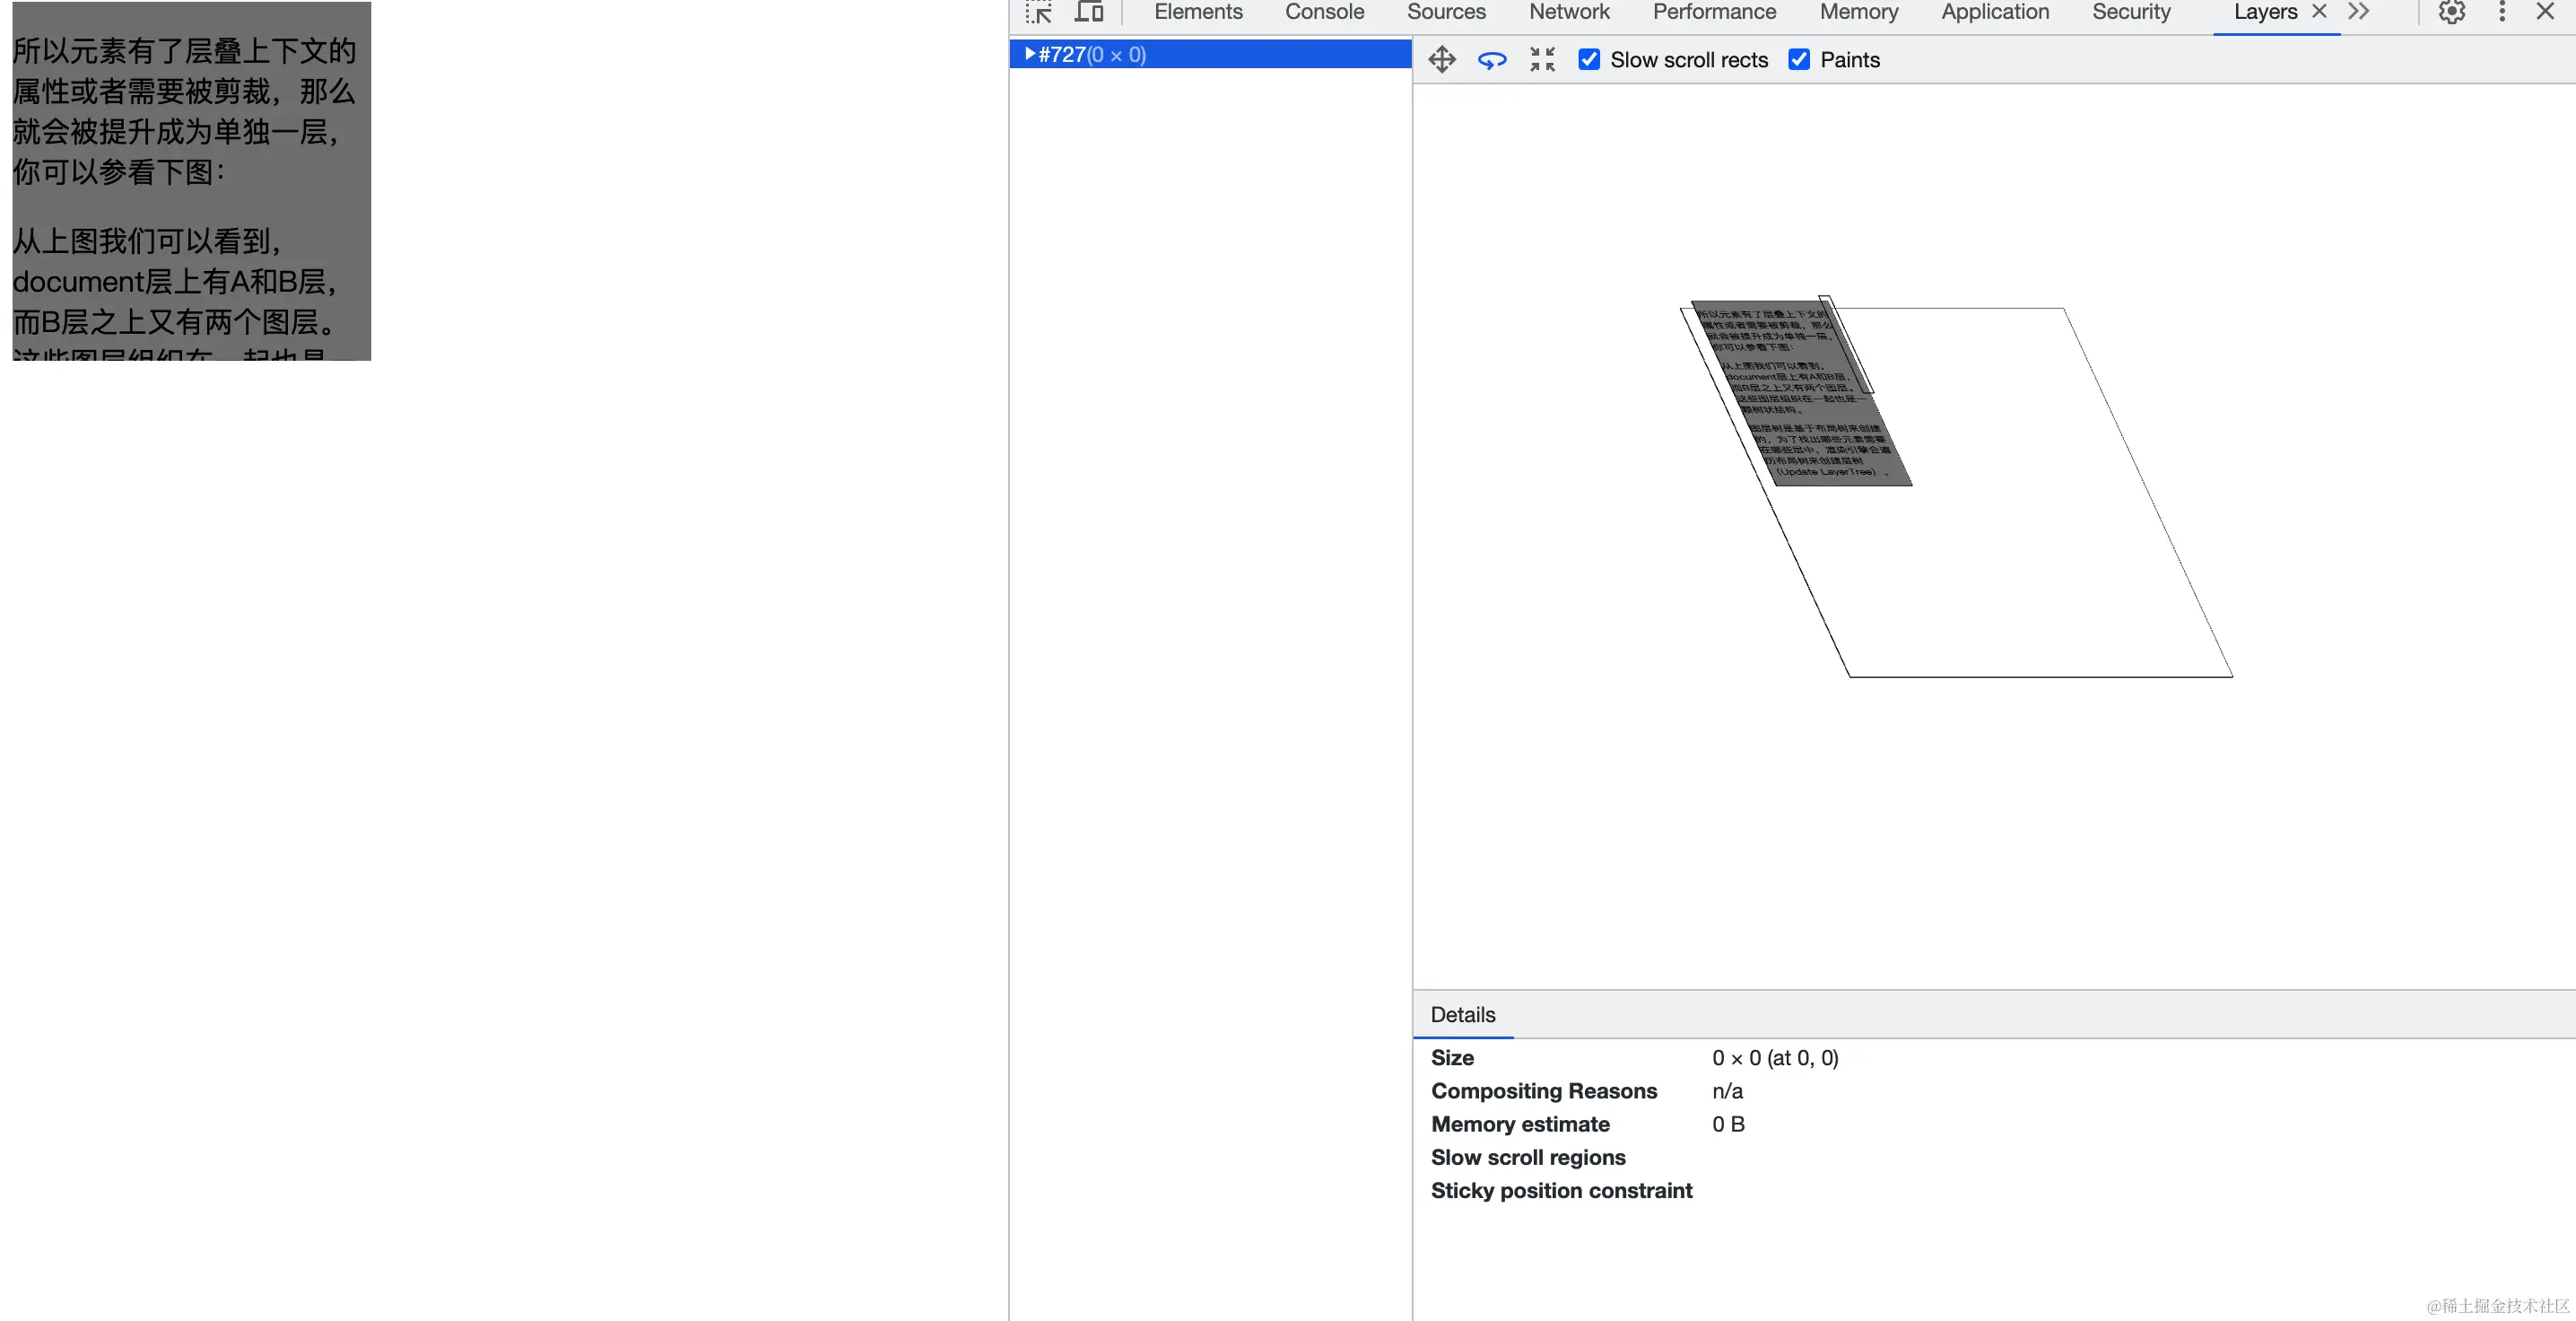Show more tabs via double chevron
This screenshot has width=2576, height=1321.
pos(2359,12)
